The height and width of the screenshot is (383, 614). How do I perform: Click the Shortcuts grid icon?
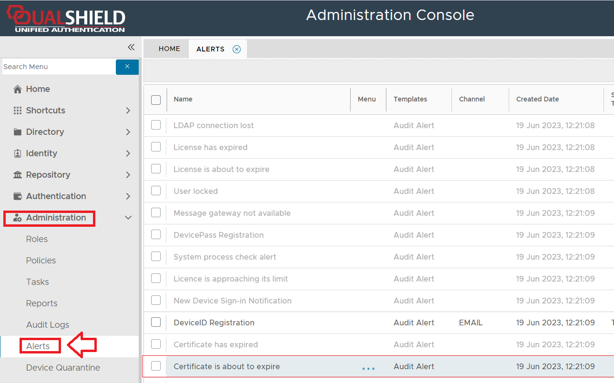(x=18, y=111)
